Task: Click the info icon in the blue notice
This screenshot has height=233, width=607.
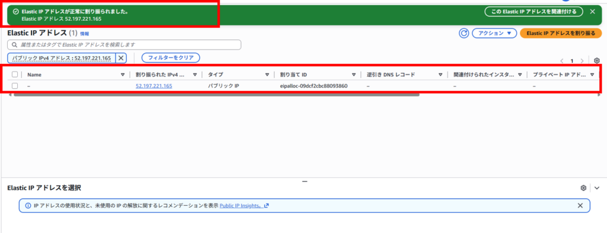Action: [28, 206]
